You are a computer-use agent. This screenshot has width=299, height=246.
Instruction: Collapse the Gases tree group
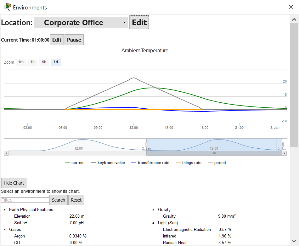coord(5,230)
